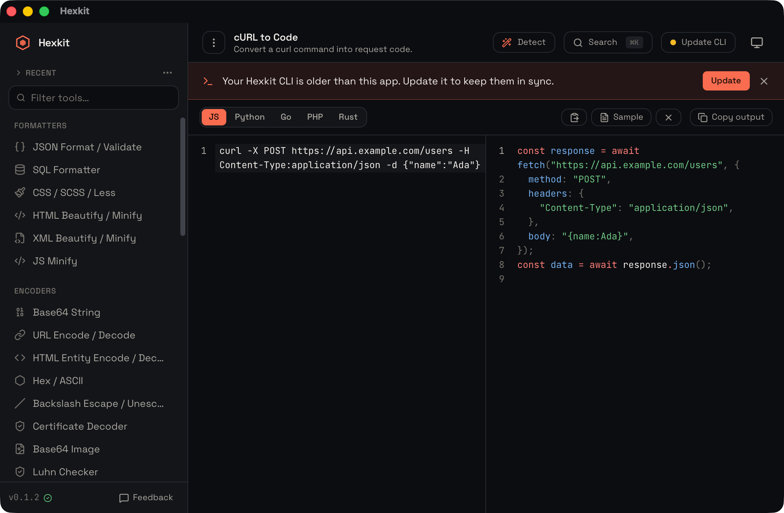Click the 'method: "POST"' output line
784x513 pixels.
pos(569,179)
